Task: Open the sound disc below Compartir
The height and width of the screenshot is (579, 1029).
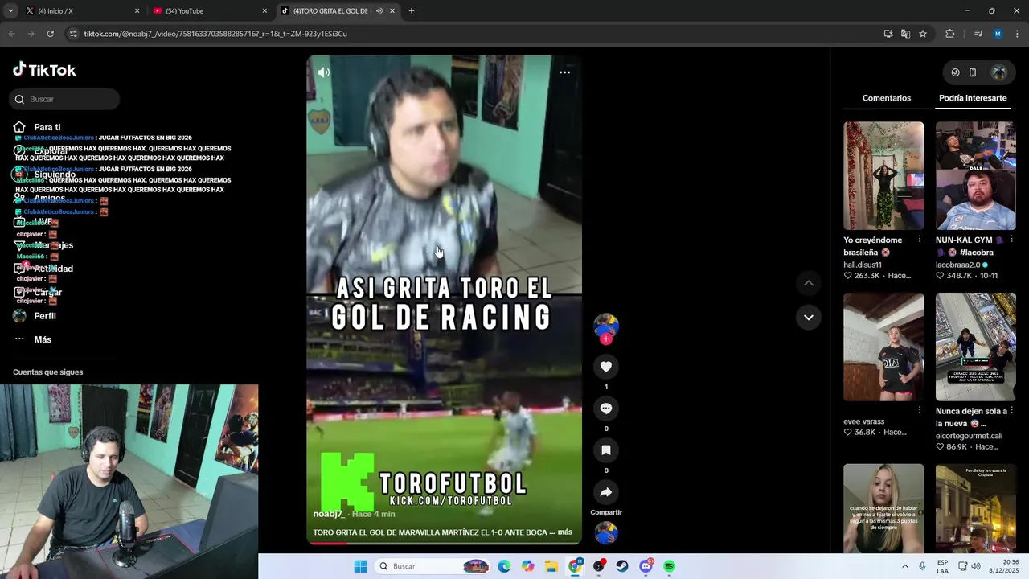Action: tap(606, 533)
